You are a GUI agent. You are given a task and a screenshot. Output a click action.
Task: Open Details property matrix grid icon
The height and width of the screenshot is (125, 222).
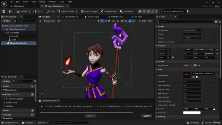point(216,22)
